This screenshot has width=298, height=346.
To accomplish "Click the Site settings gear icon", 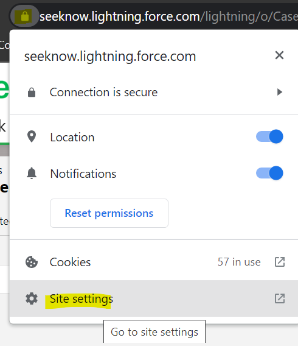I will point(32,298).
